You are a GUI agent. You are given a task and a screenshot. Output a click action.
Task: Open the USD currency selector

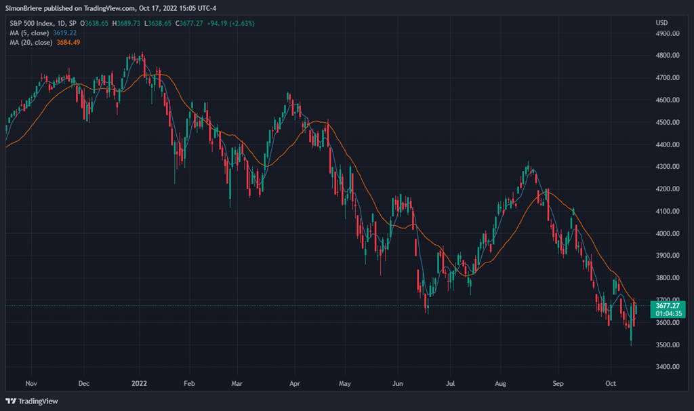(662, 23)
